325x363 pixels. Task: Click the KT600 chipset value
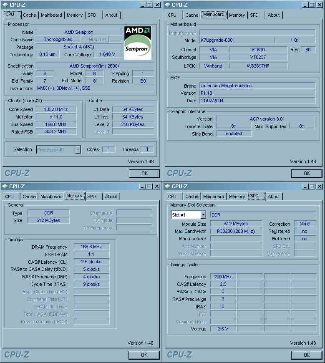(258, 50)
